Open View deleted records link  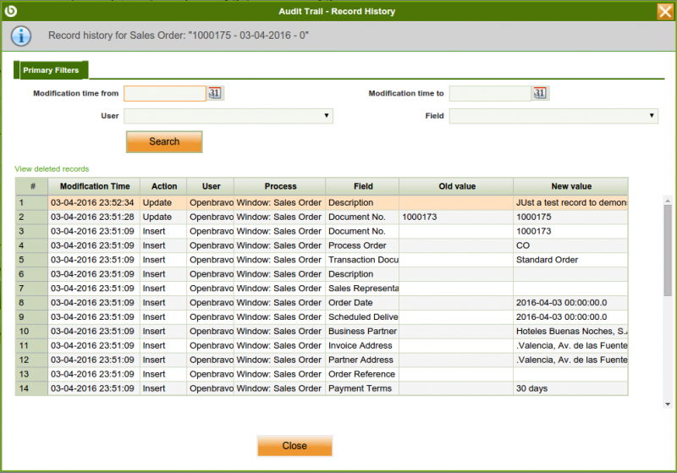52,169
